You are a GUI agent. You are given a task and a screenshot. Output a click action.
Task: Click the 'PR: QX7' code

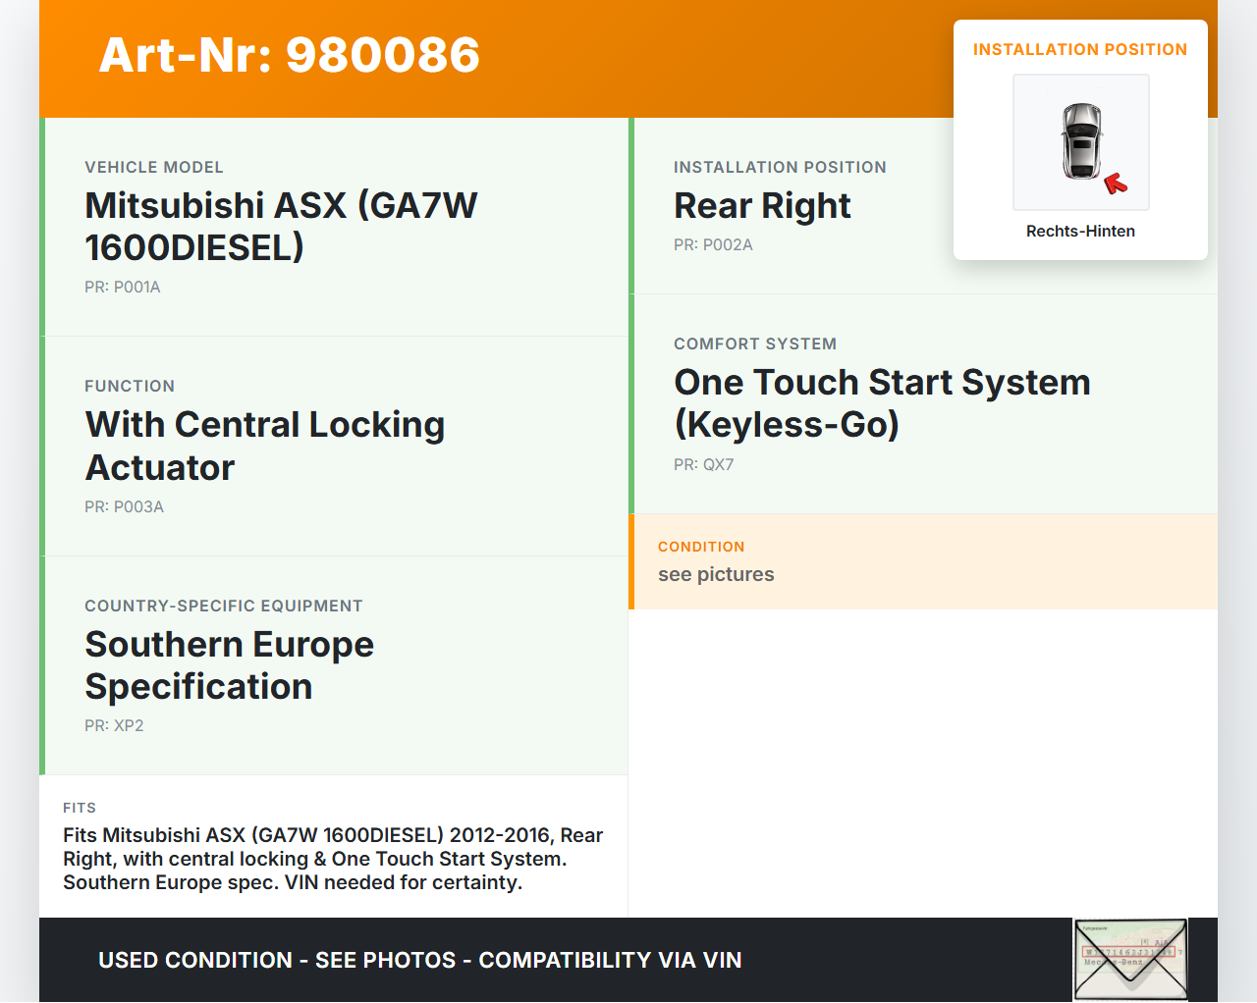704,464
